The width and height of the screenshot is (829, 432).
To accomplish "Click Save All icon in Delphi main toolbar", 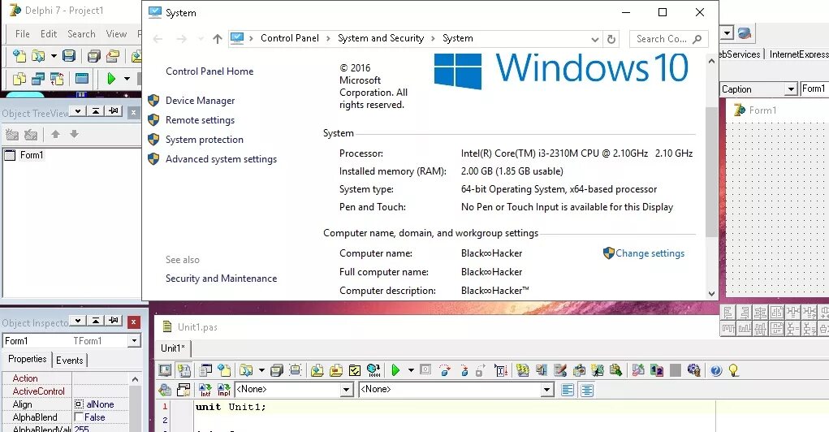I will [94, 56].
